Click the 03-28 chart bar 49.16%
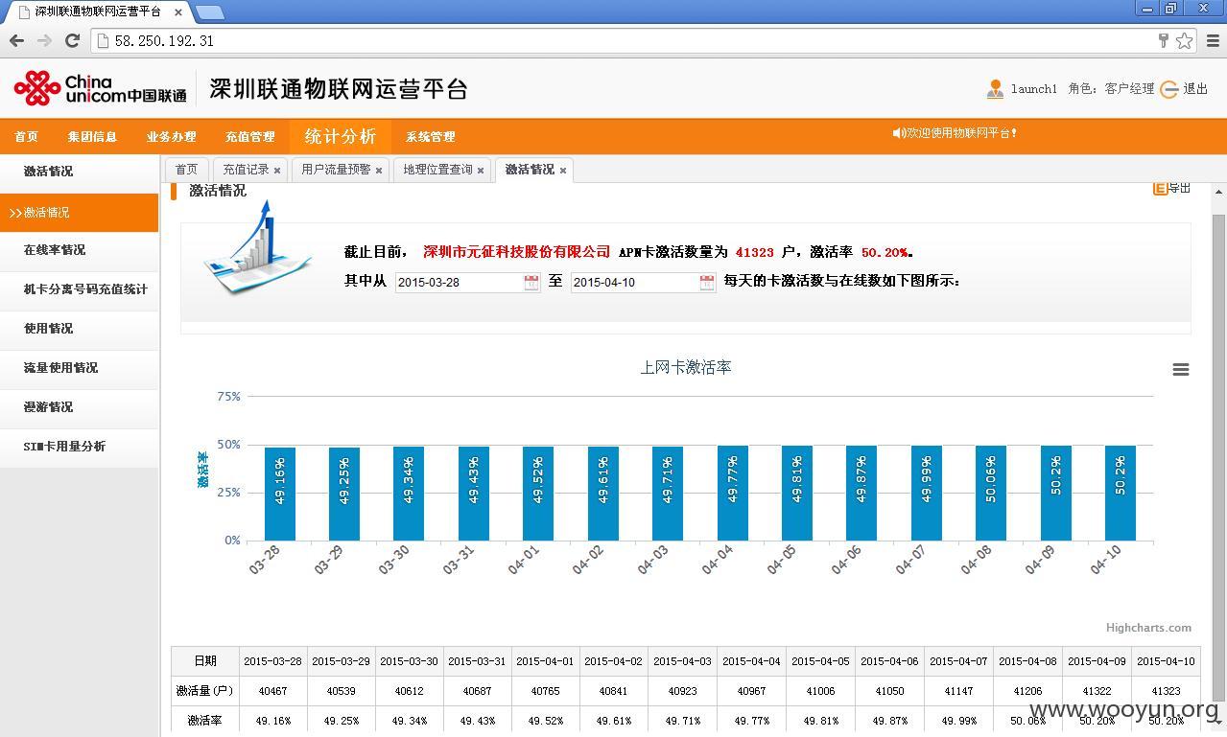This screenshot has width=1227, height=737. pyautogui.click(x=280, y=494)
